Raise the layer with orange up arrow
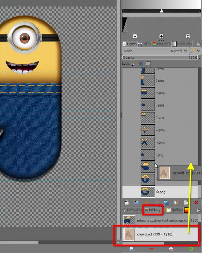The height and width of the screenshot is (253, 202). 146,202
